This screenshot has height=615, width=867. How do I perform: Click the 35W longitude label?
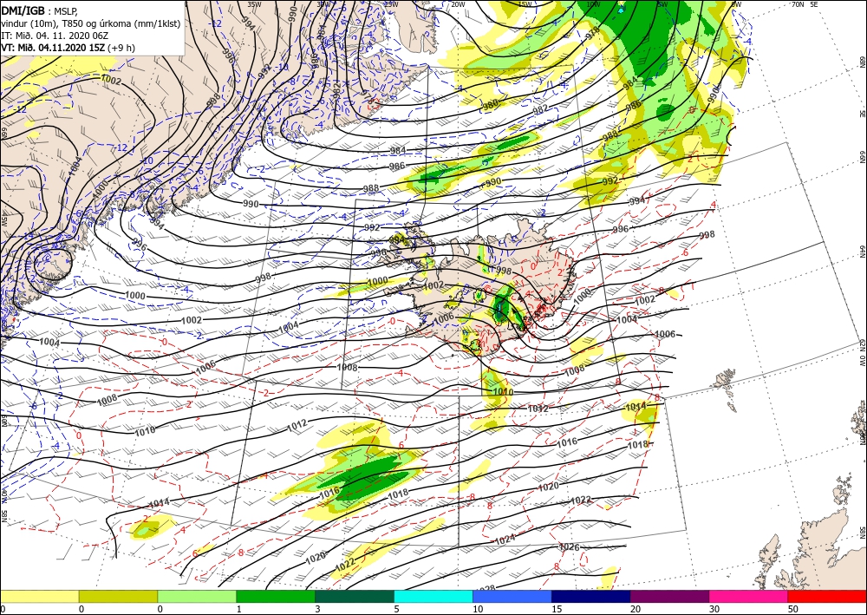click(254, 4)
